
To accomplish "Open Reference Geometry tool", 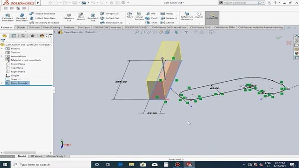I will pos(187,16).
